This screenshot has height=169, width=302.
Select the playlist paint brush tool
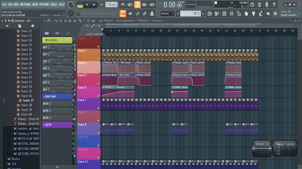61,21
